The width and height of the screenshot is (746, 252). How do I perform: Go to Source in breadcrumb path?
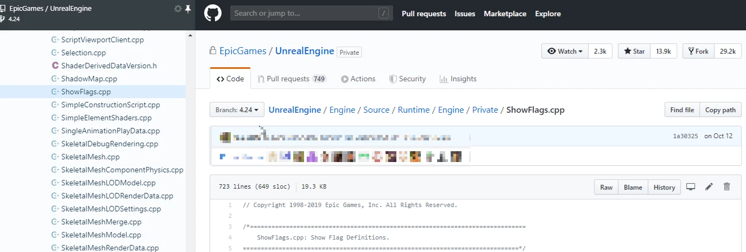(376, 109)
